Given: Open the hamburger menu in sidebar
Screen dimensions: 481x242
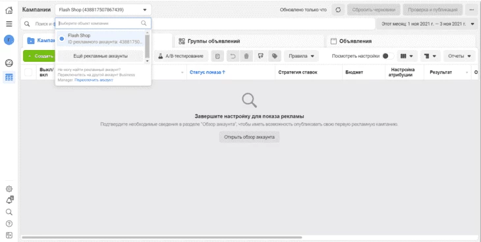Looking at the screenshot, I should coord(9,24).
